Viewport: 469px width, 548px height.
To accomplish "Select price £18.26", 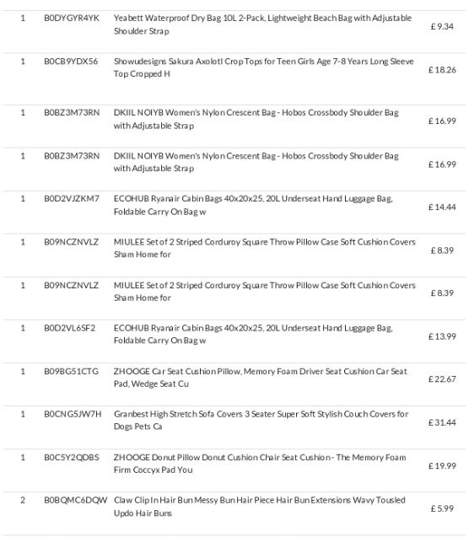I will click(x=442, y=70).
